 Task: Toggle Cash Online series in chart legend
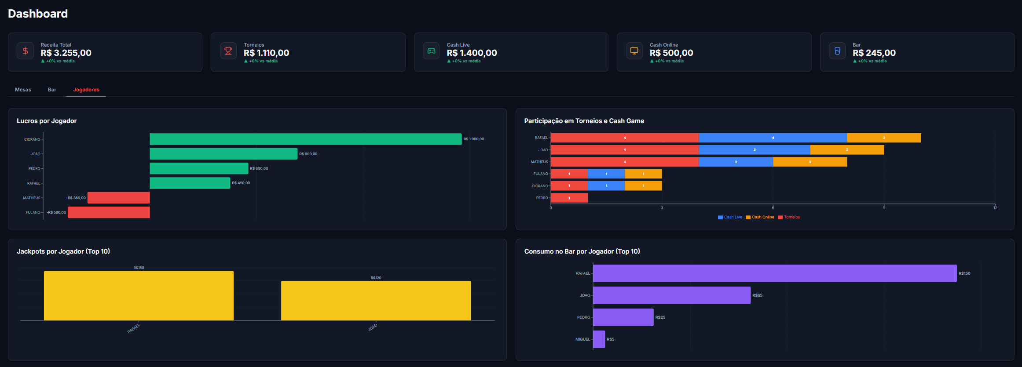click(760, 217)
